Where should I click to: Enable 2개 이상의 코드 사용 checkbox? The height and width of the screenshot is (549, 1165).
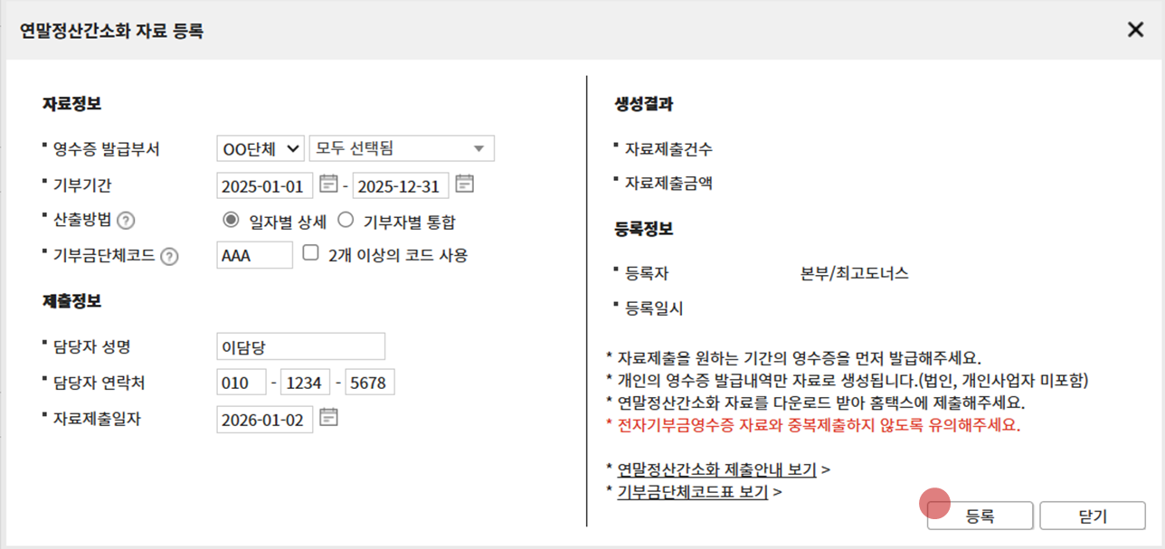coord(311,254)
